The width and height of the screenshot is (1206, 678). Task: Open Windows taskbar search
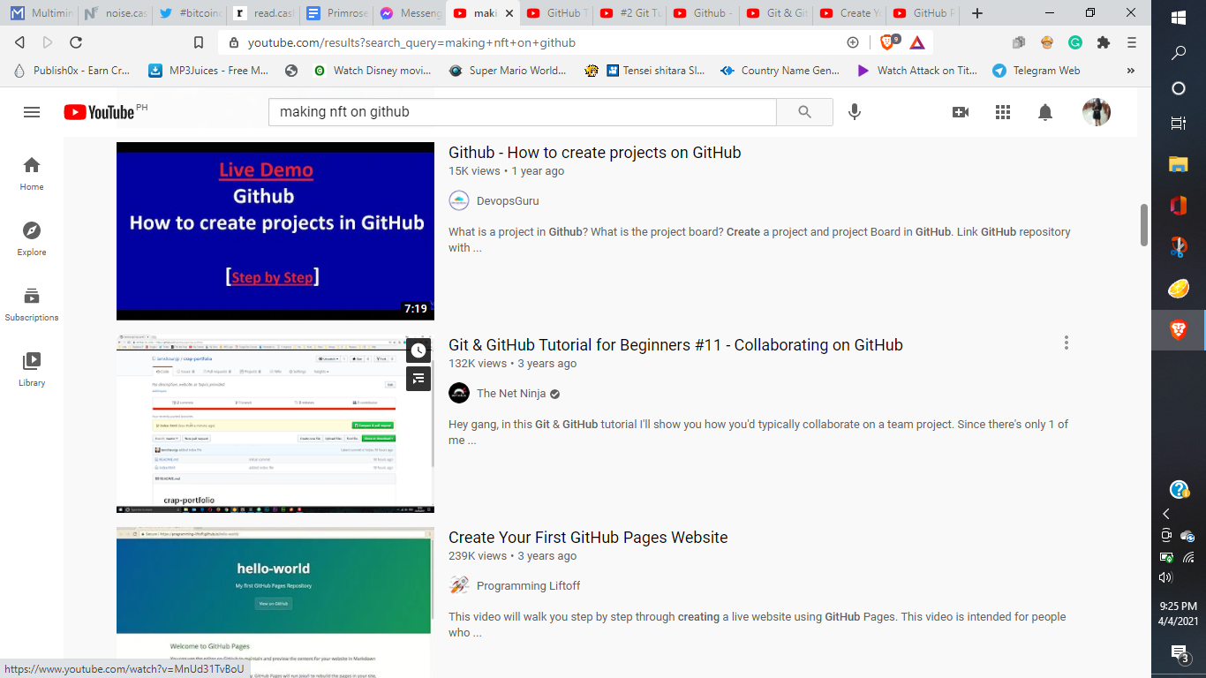1179,53
